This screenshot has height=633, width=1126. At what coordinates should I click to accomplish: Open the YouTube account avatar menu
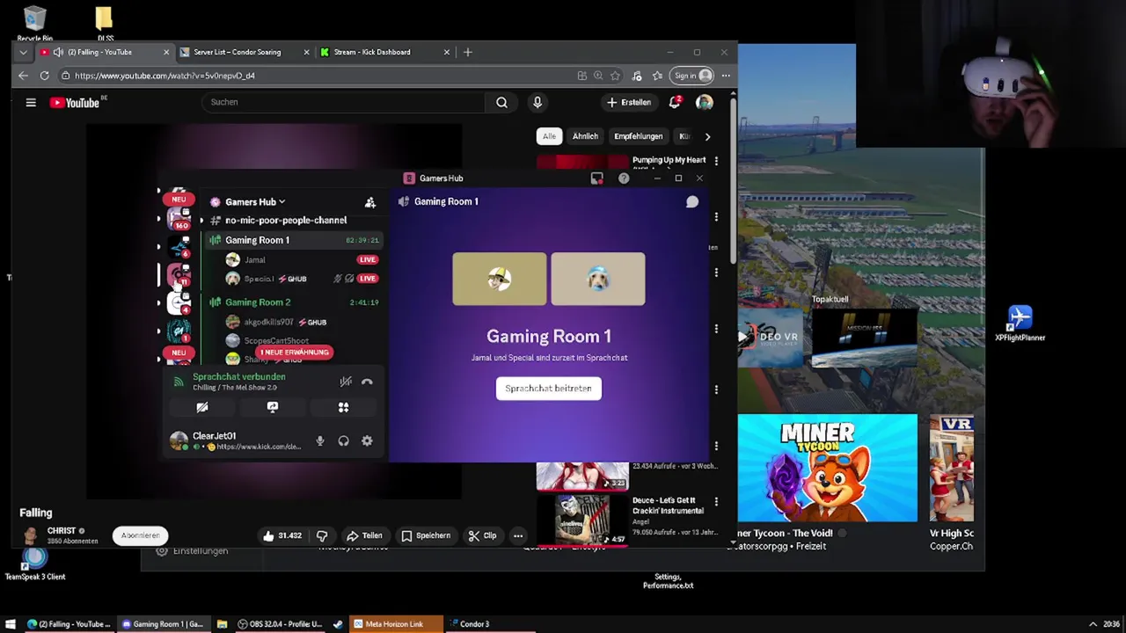tap(704, 102)
